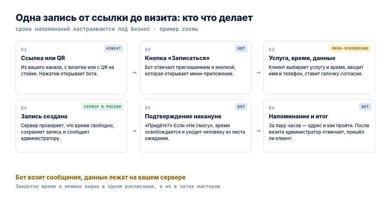Click description «За пару часов — адрес и как пройти»
This screenshot has width=391, height=199.
(x=319, y=132)
